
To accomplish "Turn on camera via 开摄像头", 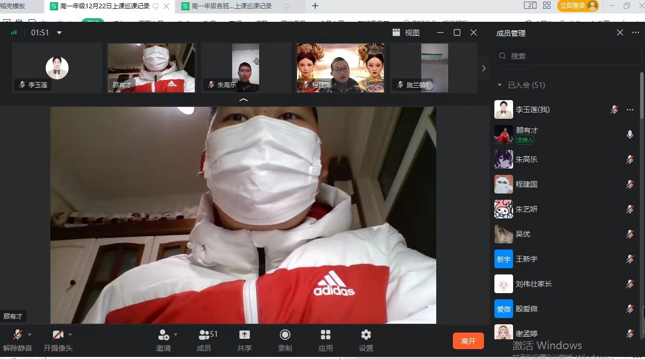I will [x=58, y=340].
